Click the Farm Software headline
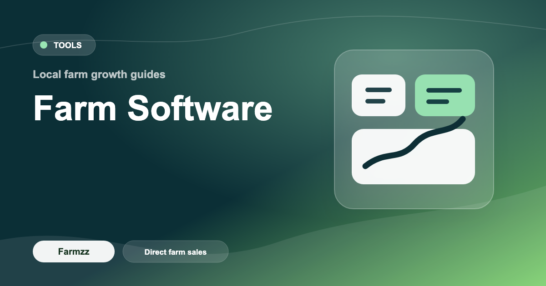546x286 pixels. [153, 109]
